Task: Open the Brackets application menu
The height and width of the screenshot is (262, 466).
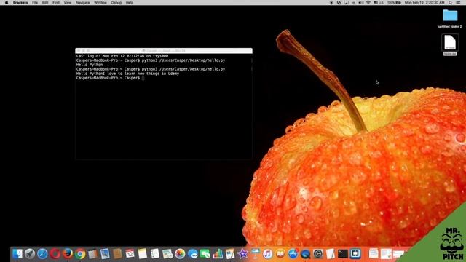Action: (x=20, y=3)
